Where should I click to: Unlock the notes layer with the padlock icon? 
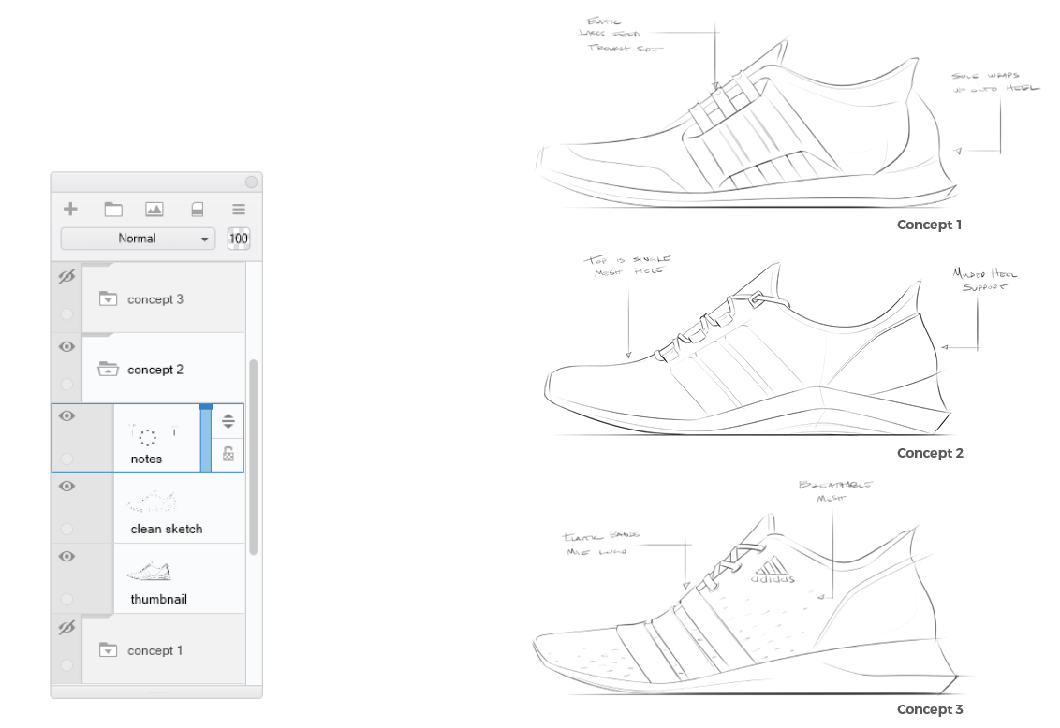point(228,454)
